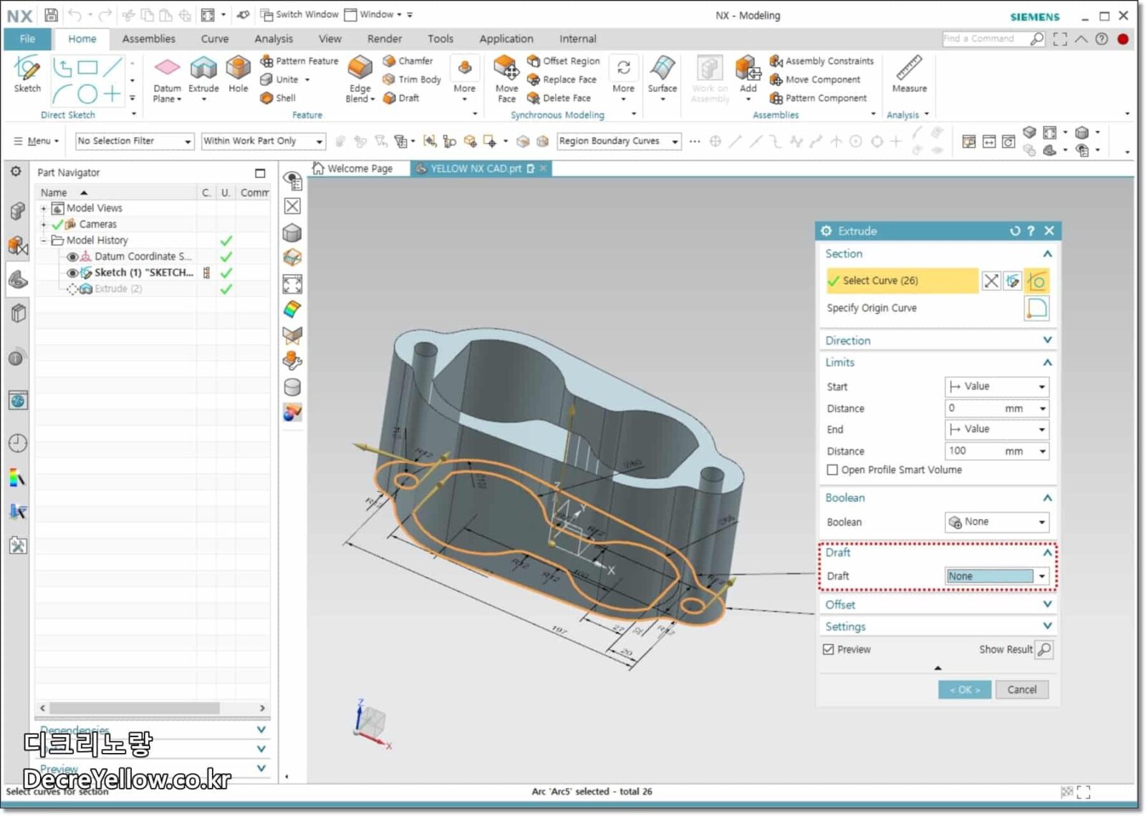Viewport: 1146px width, 816px height.
Task: Open End limit Value dropdown
Action: tap(998, 429)
